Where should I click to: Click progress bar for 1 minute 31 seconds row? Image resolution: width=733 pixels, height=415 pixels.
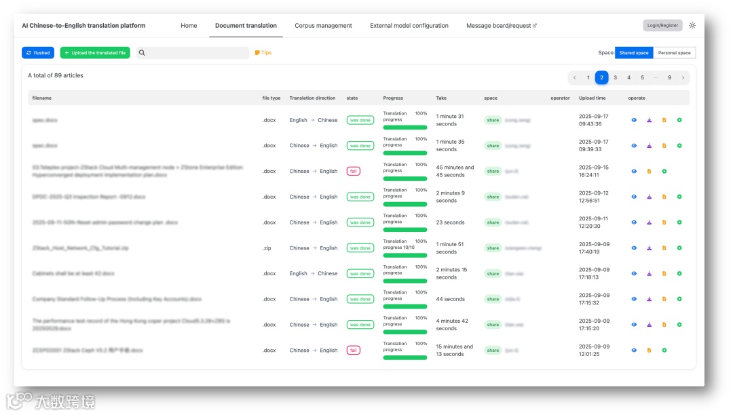pyautogui.click(x=405, y=127)
